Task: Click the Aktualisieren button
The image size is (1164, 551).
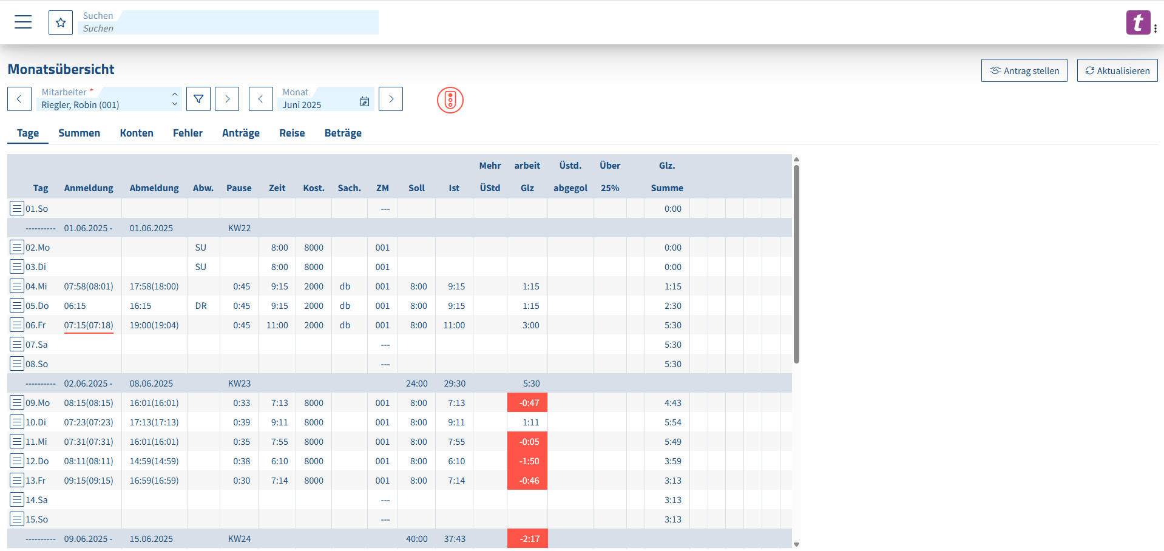Action: (x=1117, y=70)
